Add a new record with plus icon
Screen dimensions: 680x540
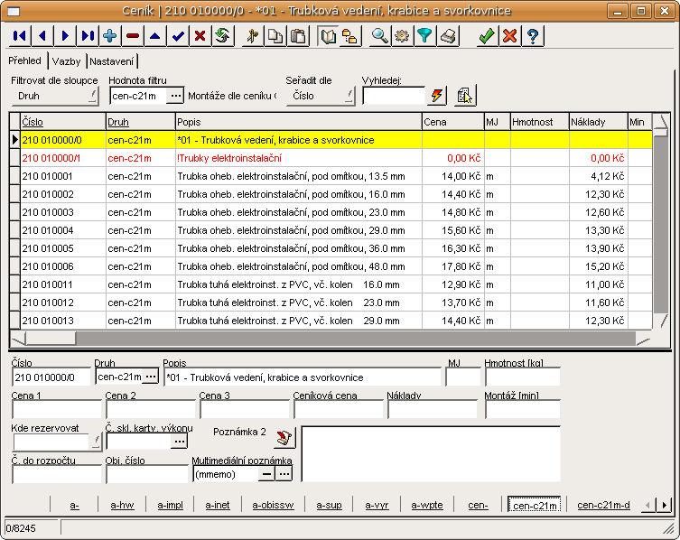tap(110, 36)
